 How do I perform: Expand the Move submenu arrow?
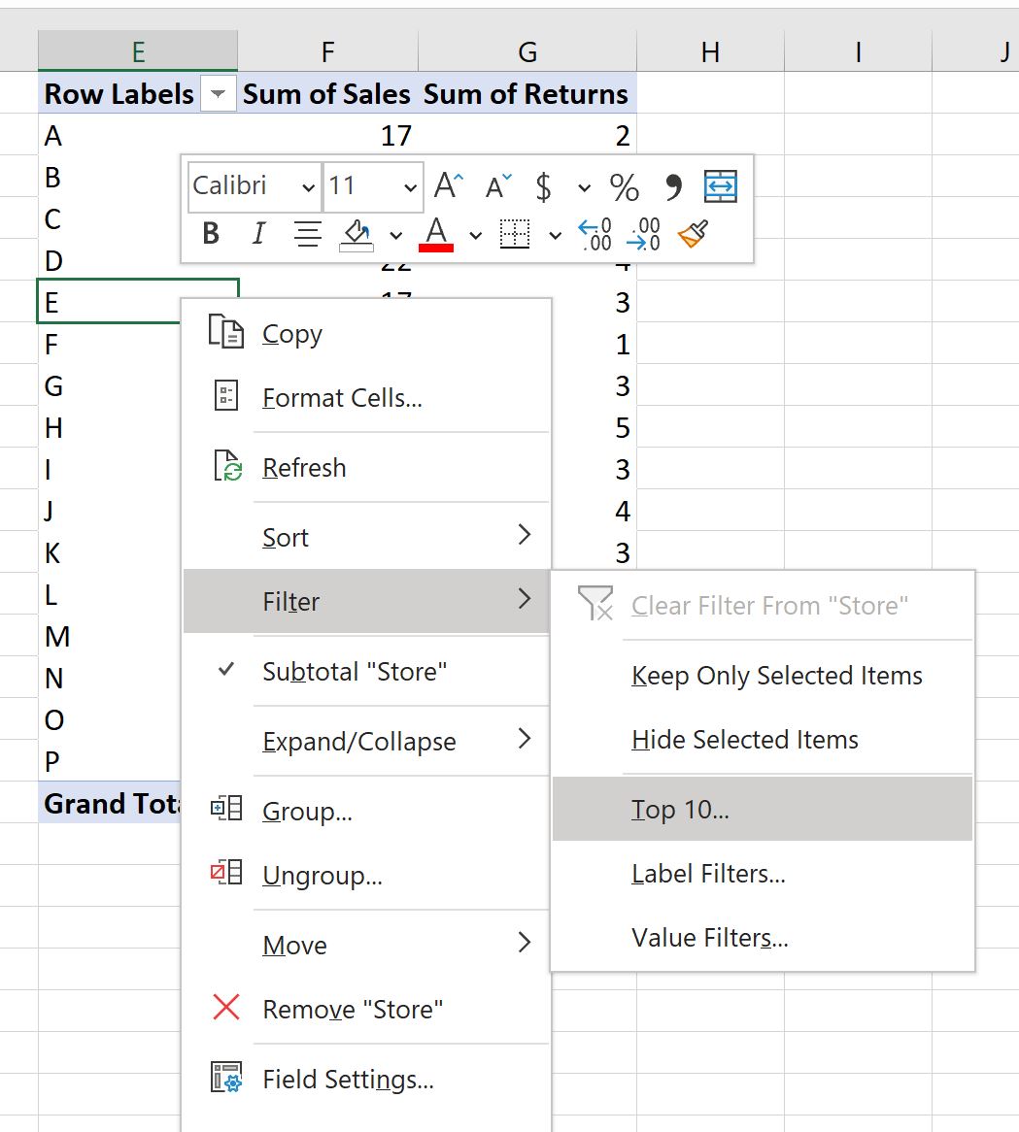(525, 942)
